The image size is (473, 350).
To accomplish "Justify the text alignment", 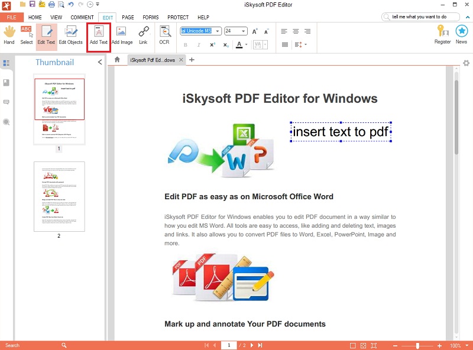I will (285, 45).
